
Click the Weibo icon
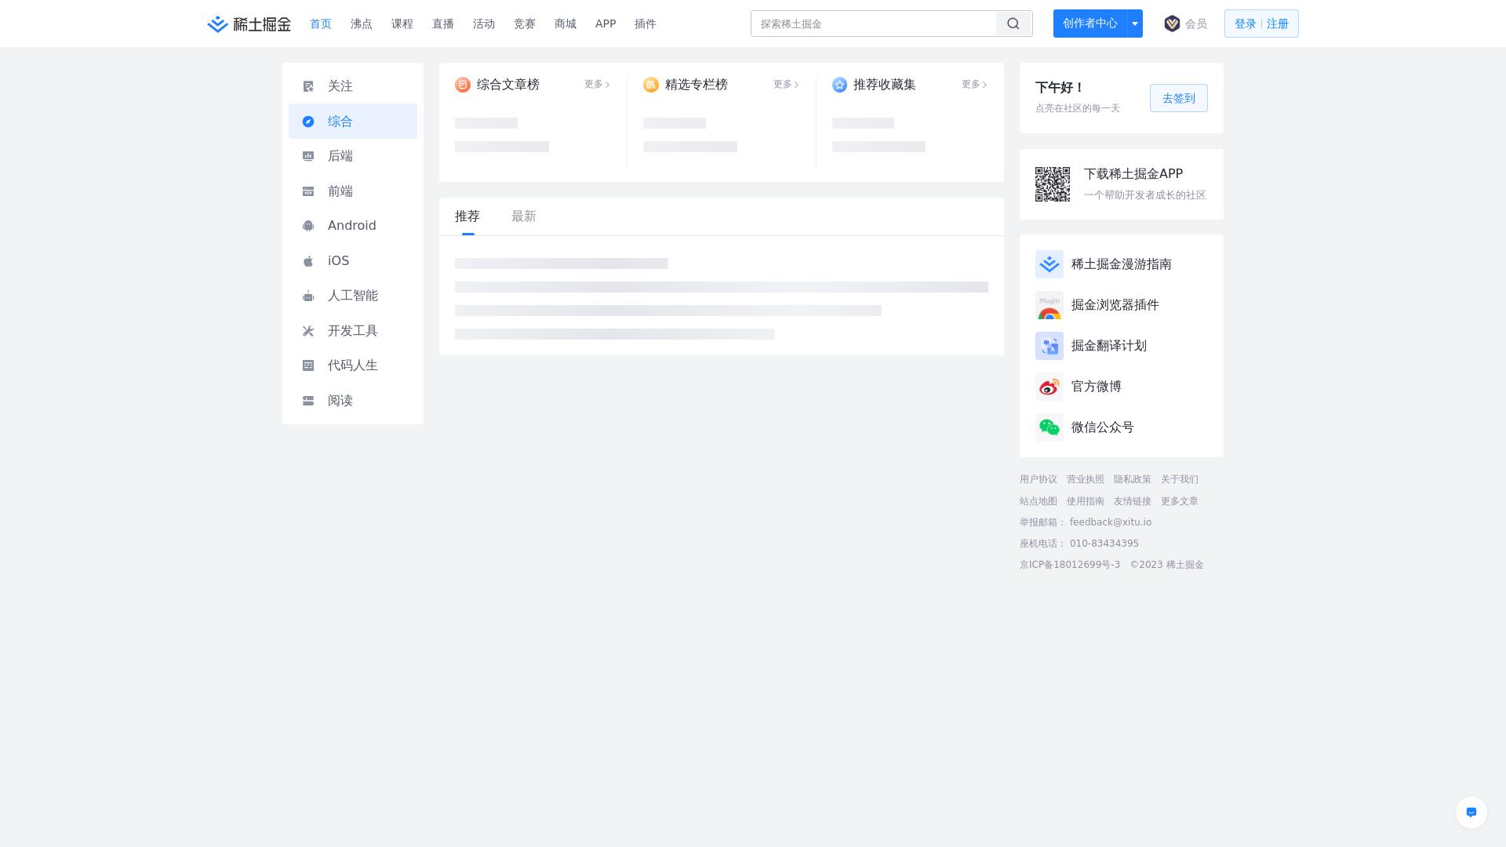[1049, 387]
